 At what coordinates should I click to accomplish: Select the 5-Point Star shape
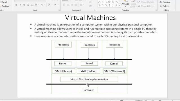coord(116,5)
